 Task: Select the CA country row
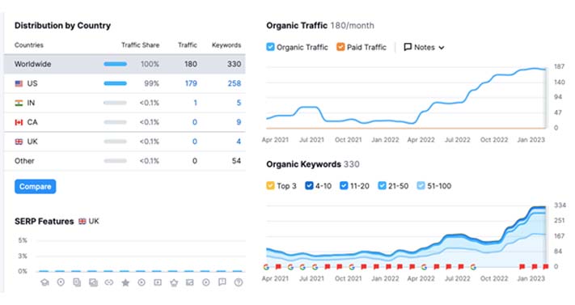(x=125, y=122)
